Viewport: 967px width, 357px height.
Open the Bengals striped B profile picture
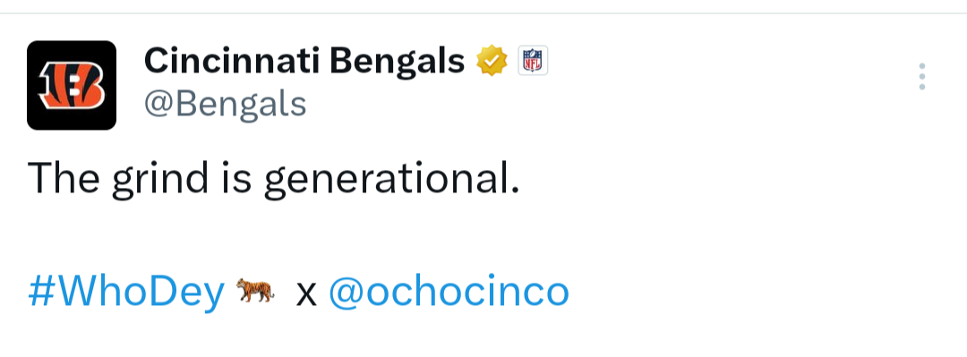[x=72, y=85]
